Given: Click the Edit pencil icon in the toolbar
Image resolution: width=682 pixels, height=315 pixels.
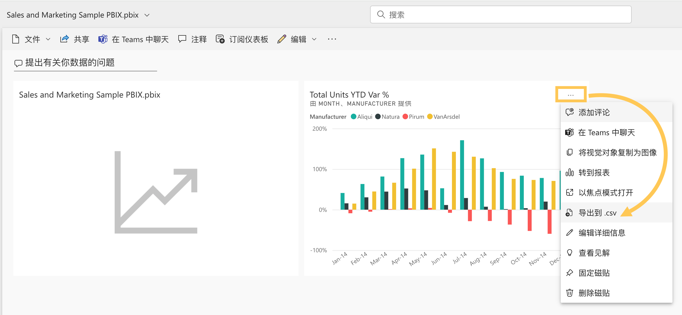Looking at the screenshot, I should click(x=282, y=39).
